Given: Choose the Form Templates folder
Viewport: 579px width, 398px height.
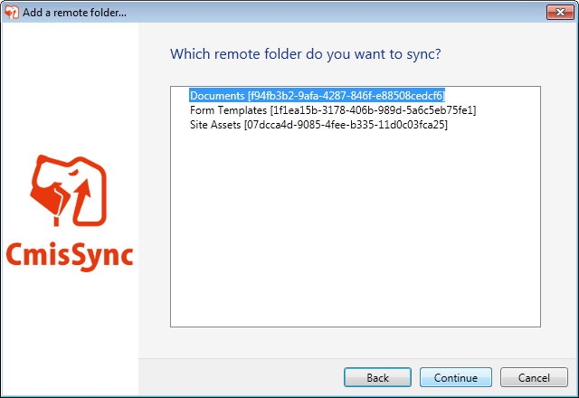Looking at the screenshot, I should pyautogui.click(x=333, y=109).
